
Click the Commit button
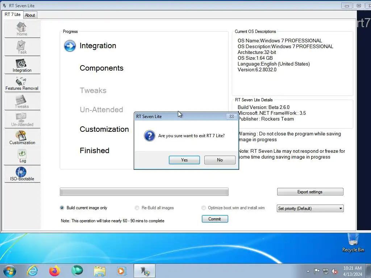[215, 219]
